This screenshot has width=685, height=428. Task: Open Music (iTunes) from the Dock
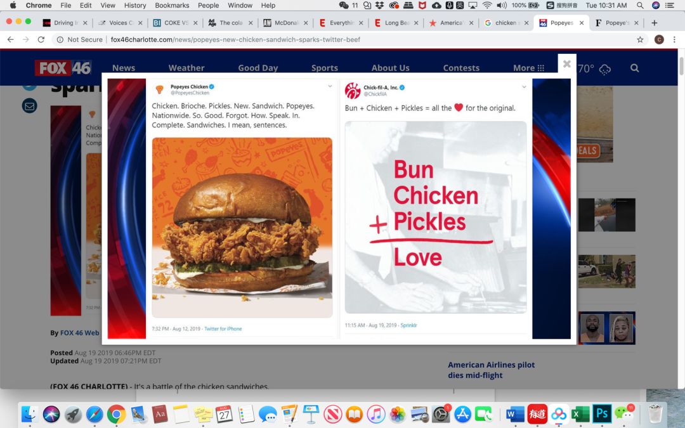click(x=375, y=414)
